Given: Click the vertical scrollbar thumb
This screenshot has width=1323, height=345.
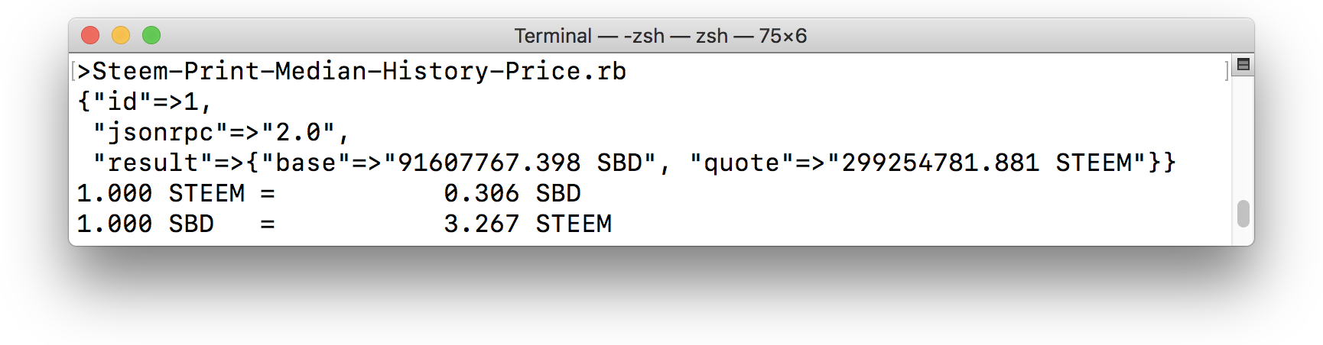Looking at the screenshot, I should point(1243,213).
